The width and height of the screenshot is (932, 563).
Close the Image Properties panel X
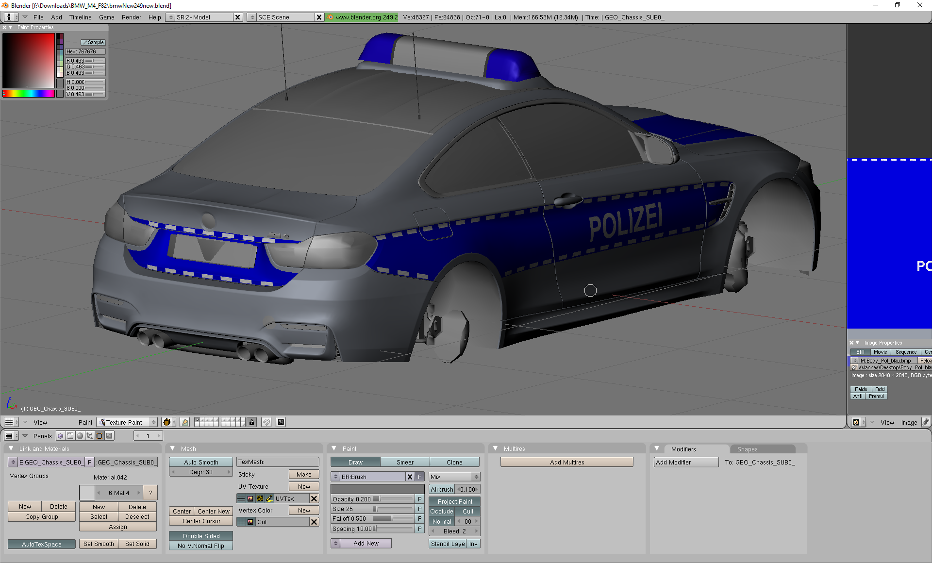[851, 343]
